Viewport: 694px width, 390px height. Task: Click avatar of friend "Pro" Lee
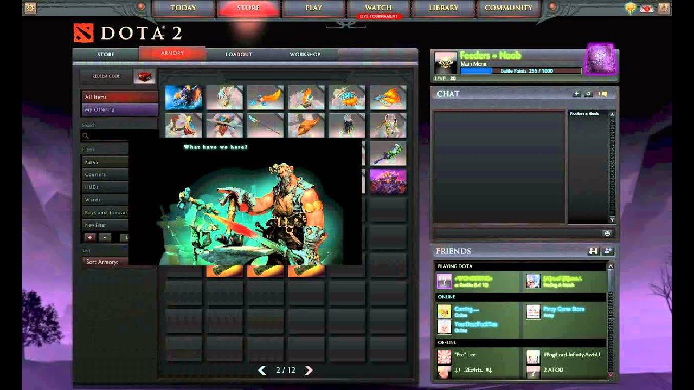click(445, 357)
